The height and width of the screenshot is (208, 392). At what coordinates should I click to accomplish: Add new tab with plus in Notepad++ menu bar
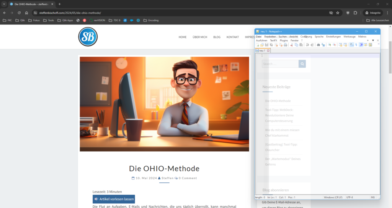(368, 40)
